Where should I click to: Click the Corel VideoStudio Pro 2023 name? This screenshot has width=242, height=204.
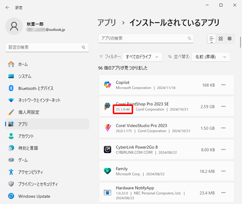[x=141, y=126]
